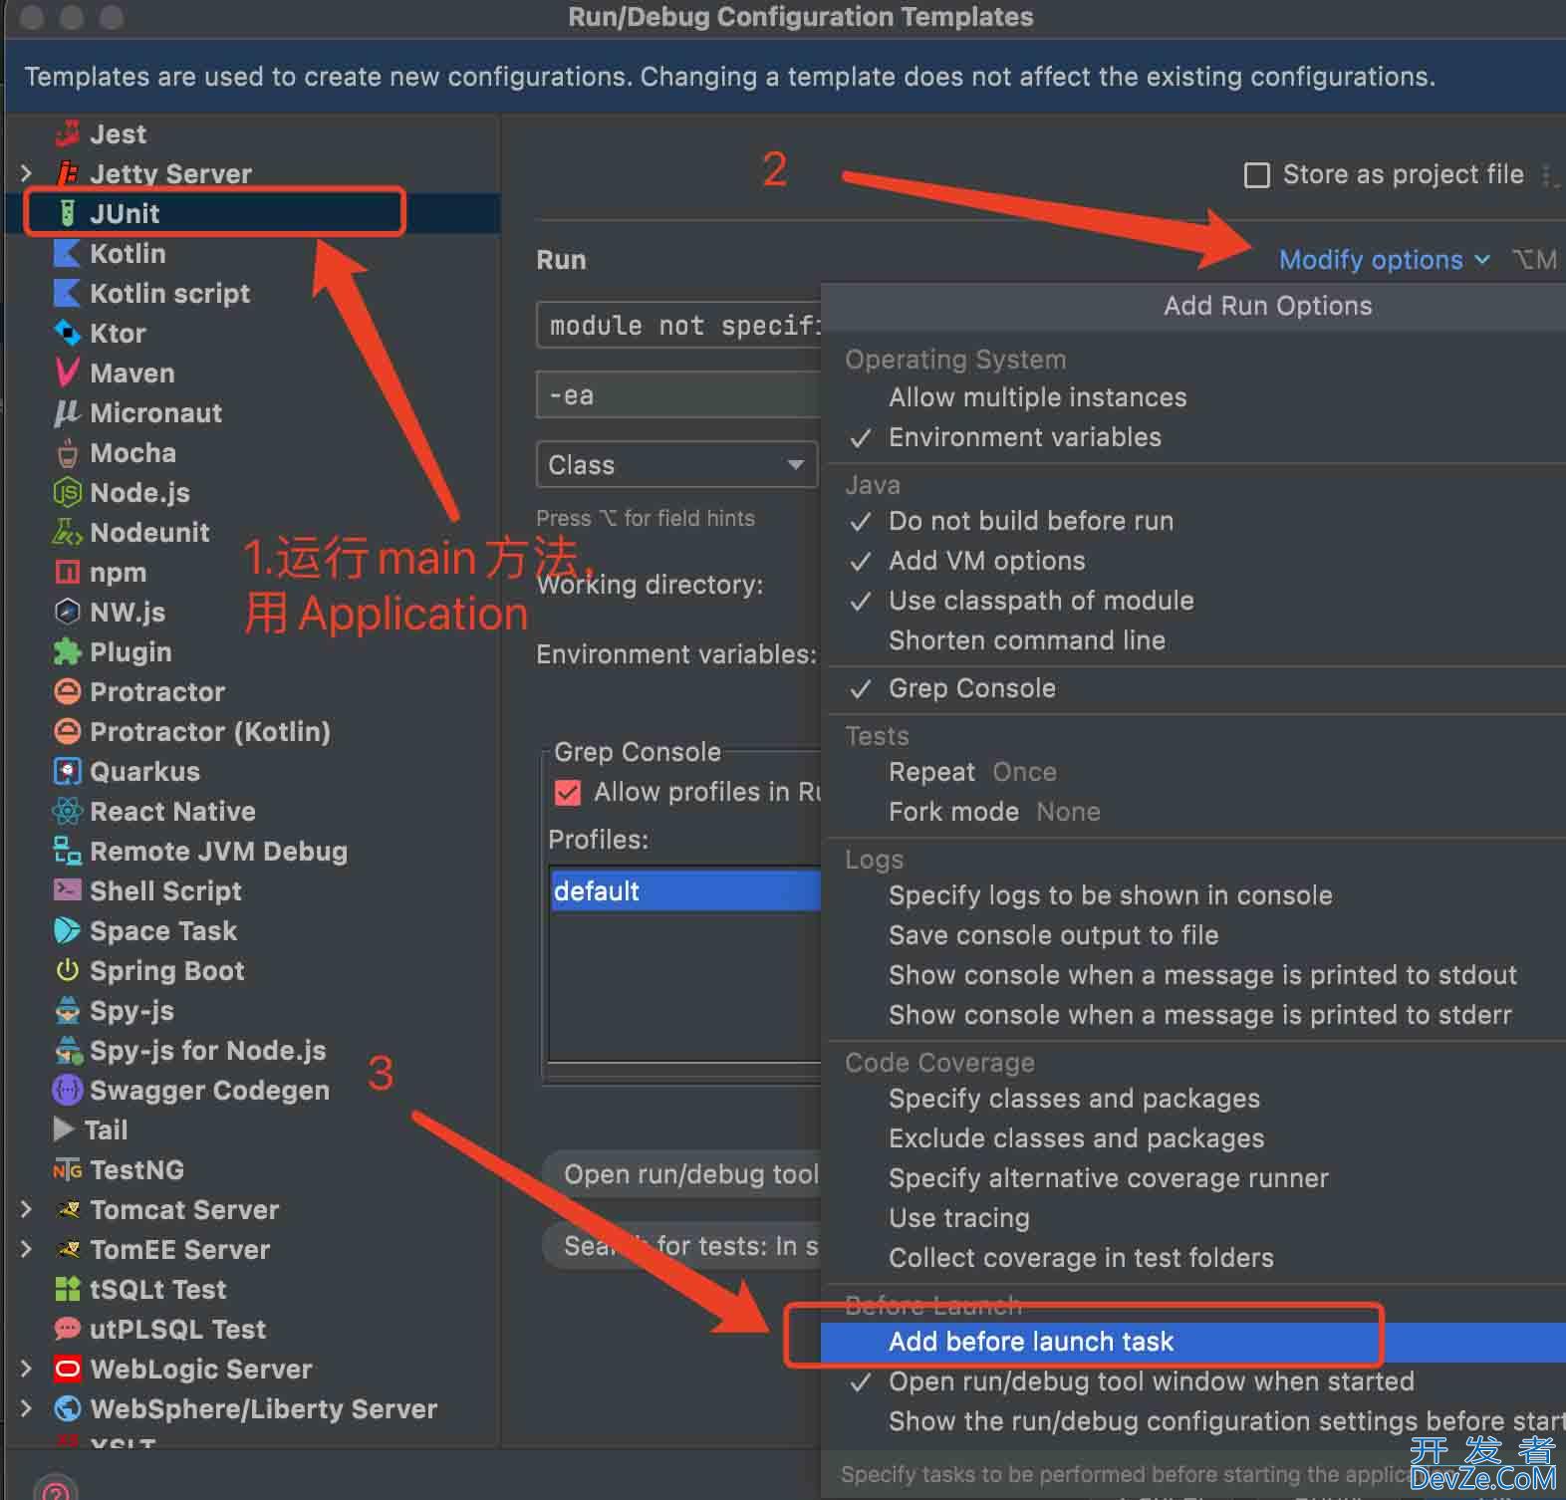Click the Micronaut mu icon

(68, 412)
